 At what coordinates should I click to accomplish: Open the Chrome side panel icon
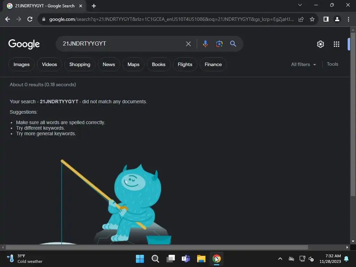(x=326, y=19)
